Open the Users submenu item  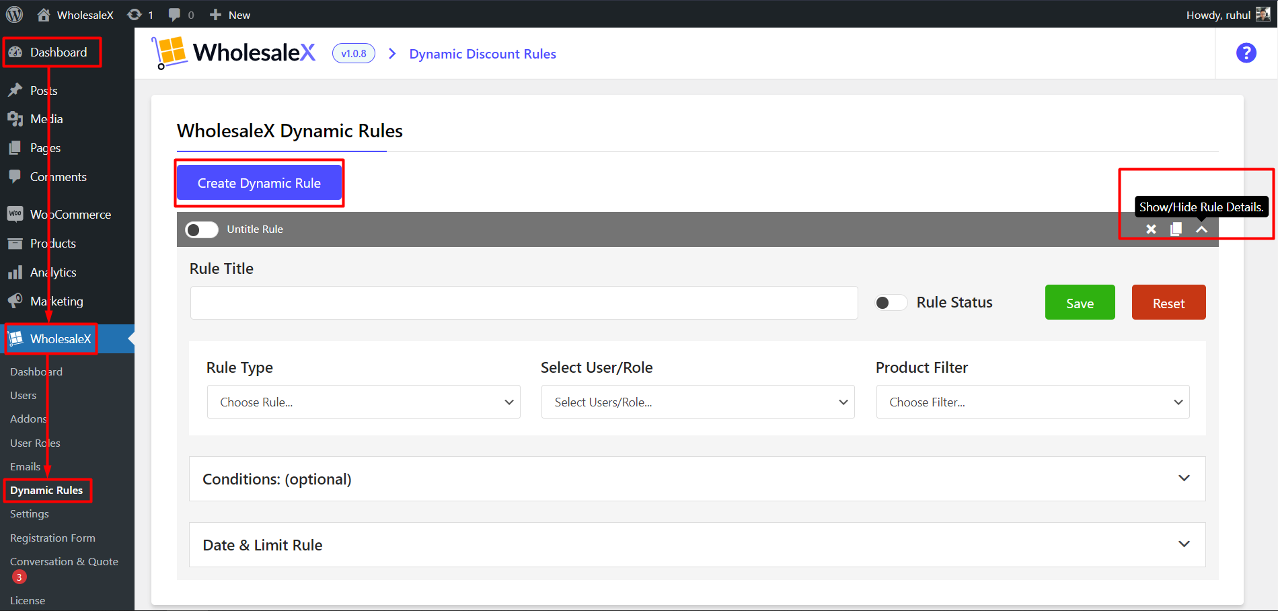tap(23, 396)
